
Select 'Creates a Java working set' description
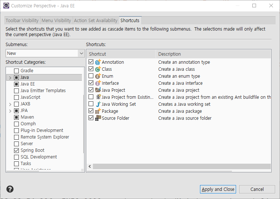coord(184,104)
